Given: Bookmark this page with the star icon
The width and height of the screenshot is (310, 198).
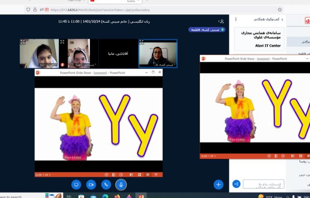Looking at the screenshot, I should (280, 9).
